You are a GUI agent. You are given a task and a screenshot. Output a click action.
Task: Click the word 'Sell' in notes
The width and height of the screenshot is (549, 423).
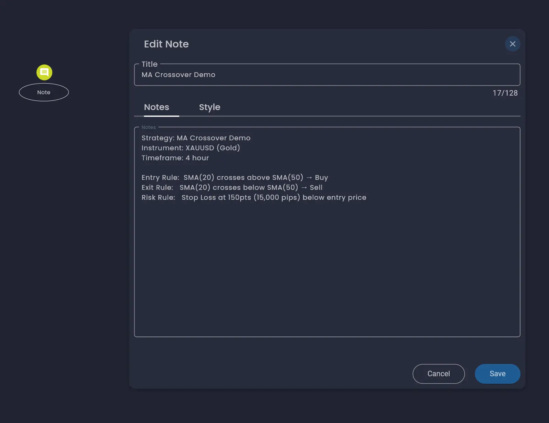tap(316, 187)
